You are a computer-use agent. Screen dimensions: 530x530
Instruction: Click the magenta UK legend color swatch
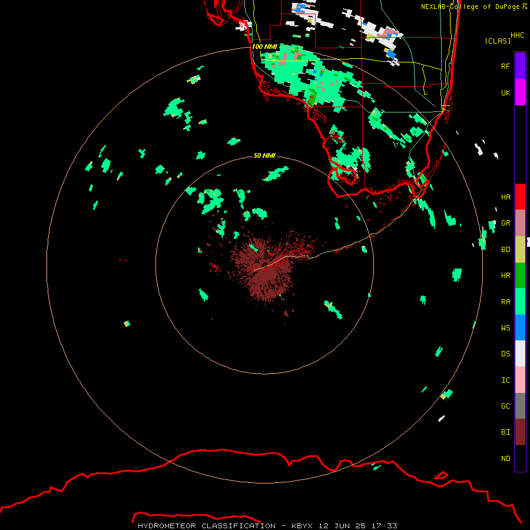coord(520,92)
